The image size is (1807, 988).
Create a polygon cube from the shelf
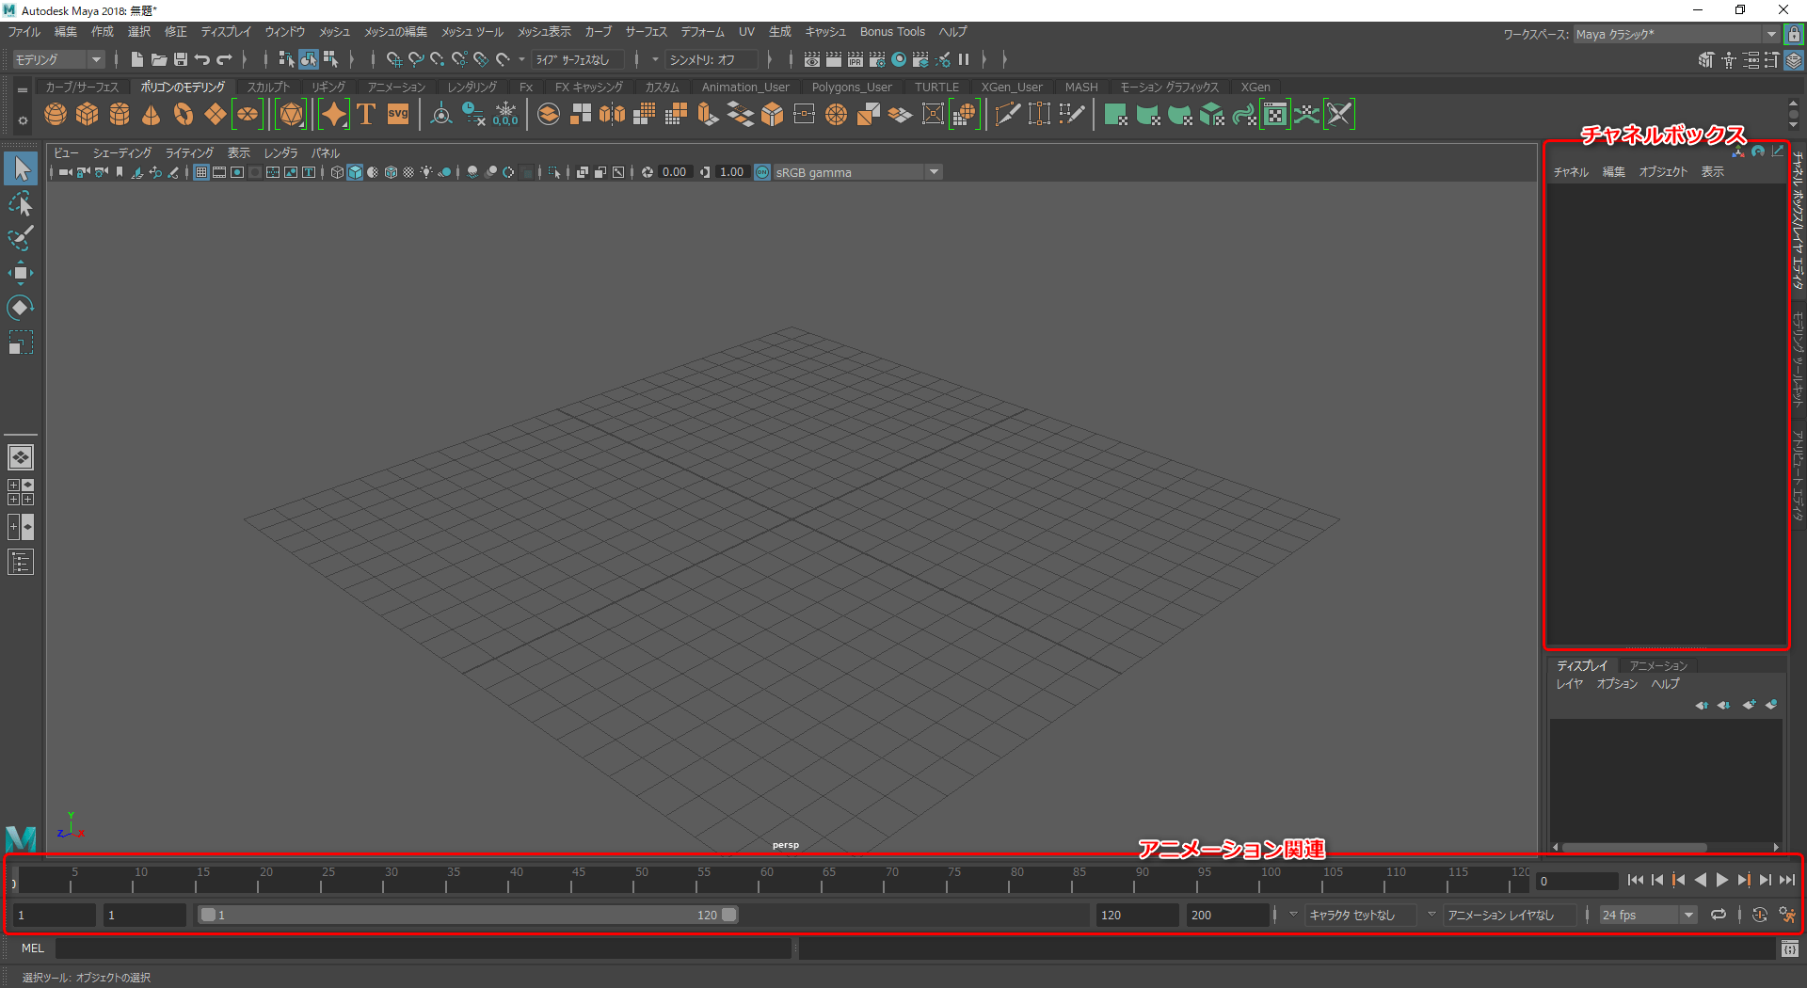click(x=88, y=115)
